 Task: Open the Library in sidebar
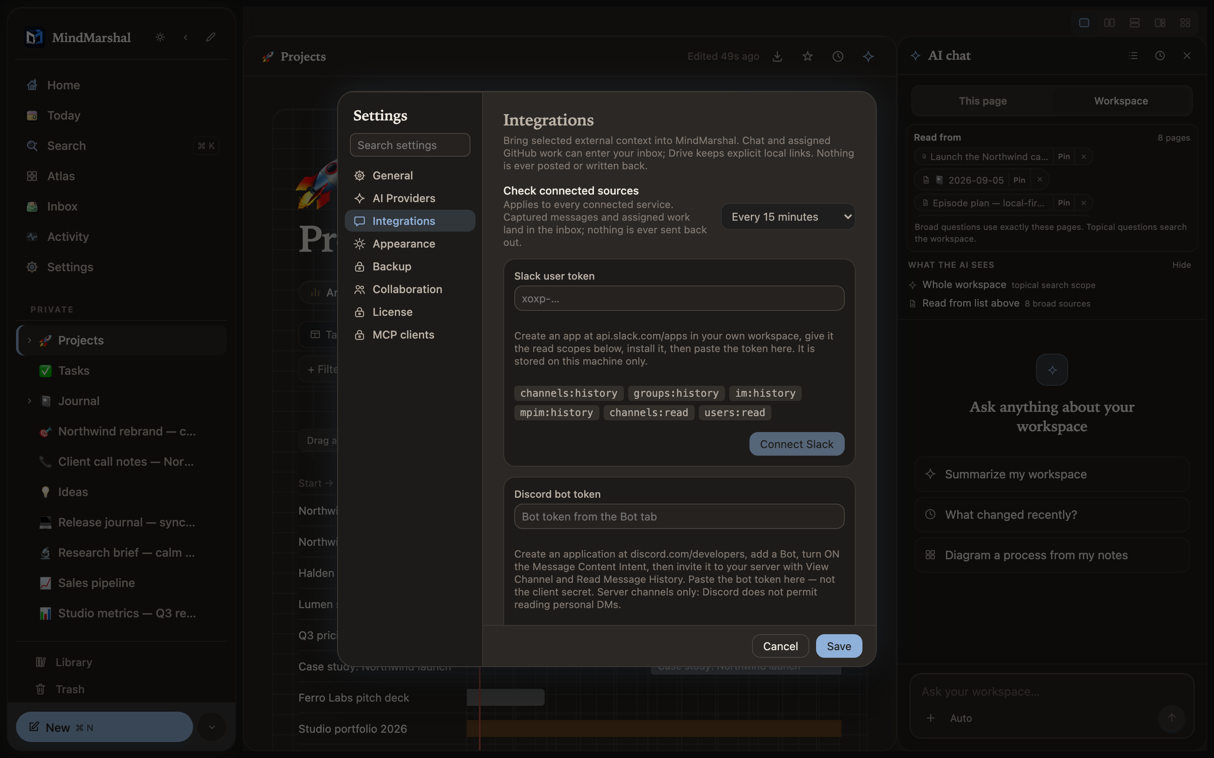(121, 662)
